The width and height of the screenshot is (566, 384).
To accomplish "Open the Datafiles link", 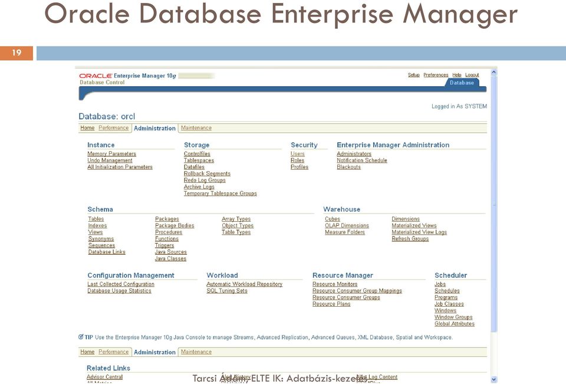I will tap(194, 167).
